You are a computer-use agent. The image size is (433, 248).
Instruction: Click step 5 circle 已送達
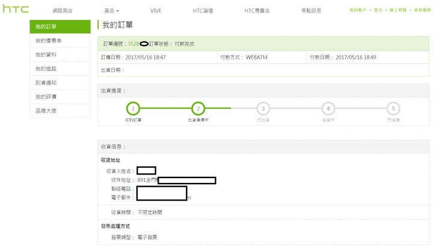[x=393, y=109]
